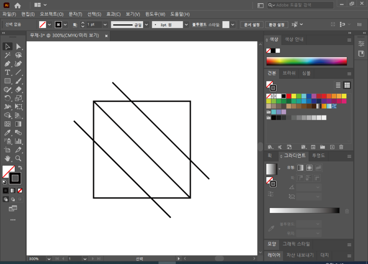Pick the Shape Builder tool

7,115
